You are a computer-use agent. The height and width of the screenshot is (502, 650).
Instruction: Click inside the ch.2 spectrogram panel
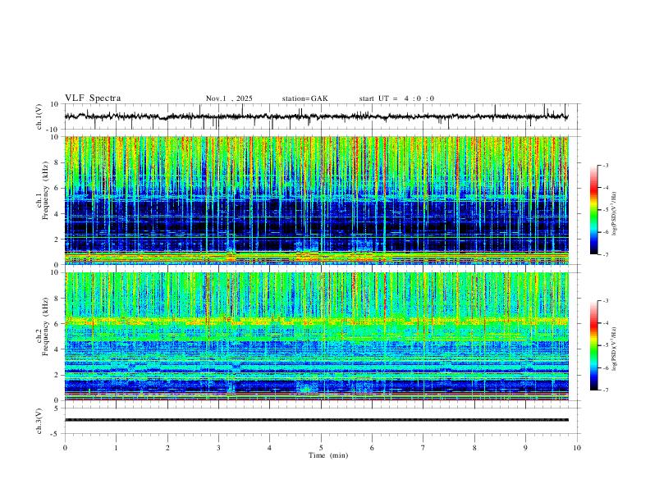coord(316,336)
